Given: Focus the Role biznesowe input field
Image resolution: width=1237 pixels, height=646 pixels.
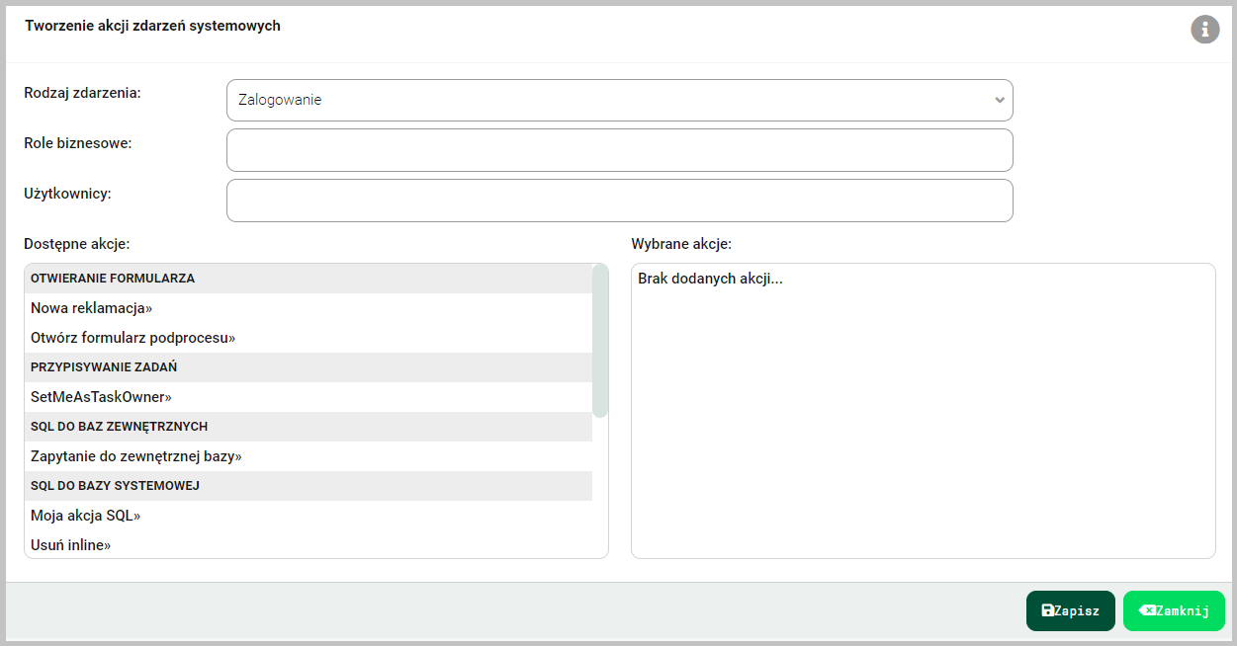Looking at the screenshot, I should click(x=620, y=150).
